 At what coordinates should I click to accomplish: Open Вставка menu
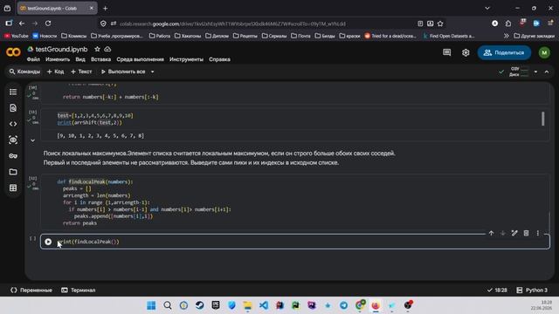tap(100, 59)
